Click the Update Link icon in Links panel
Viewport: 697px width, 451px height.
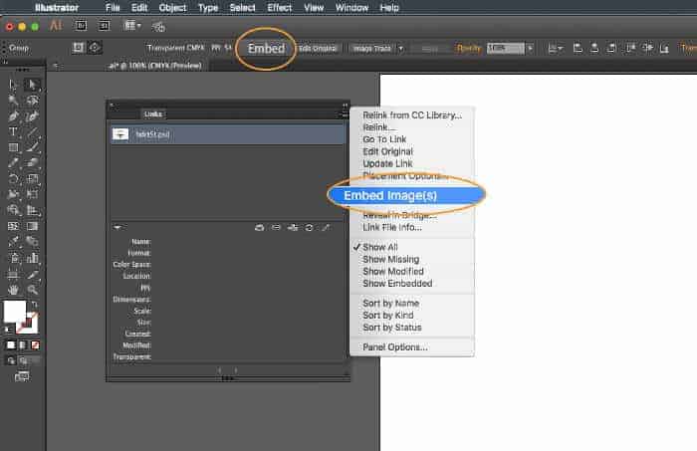309,228
